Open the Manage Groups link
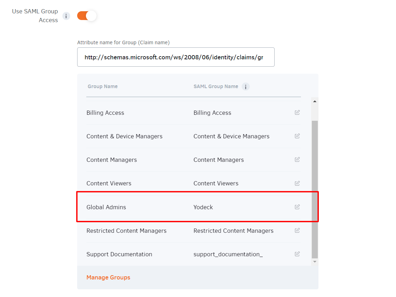The height and width of the screenshot is (297, 396). click(x=108, y=277)
